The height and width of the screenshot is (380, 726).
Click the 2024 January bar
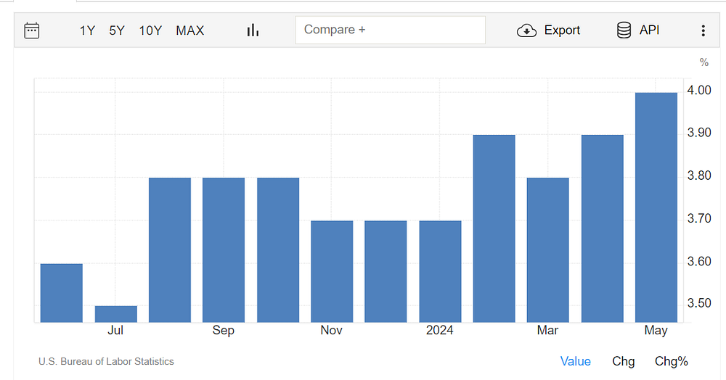(441, 271)
